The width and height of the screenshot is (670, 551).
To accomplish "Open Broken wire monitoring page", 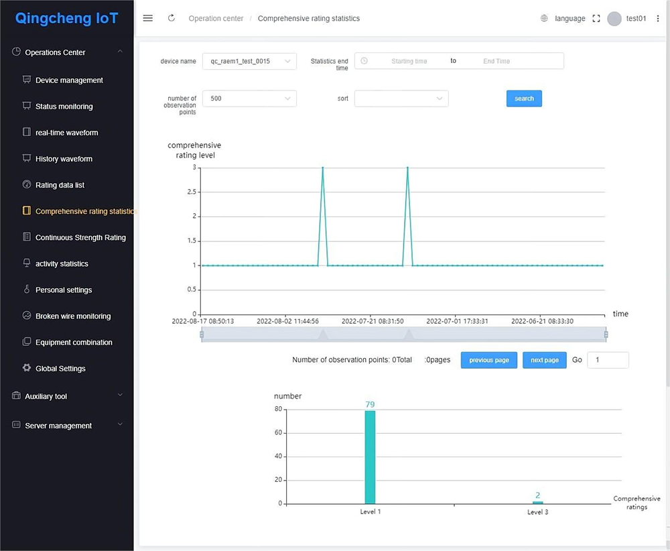I will [x=73, y=316].
